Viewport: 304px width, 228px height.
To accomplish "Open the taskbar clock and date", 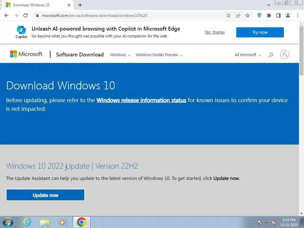I will pos(289,222).
